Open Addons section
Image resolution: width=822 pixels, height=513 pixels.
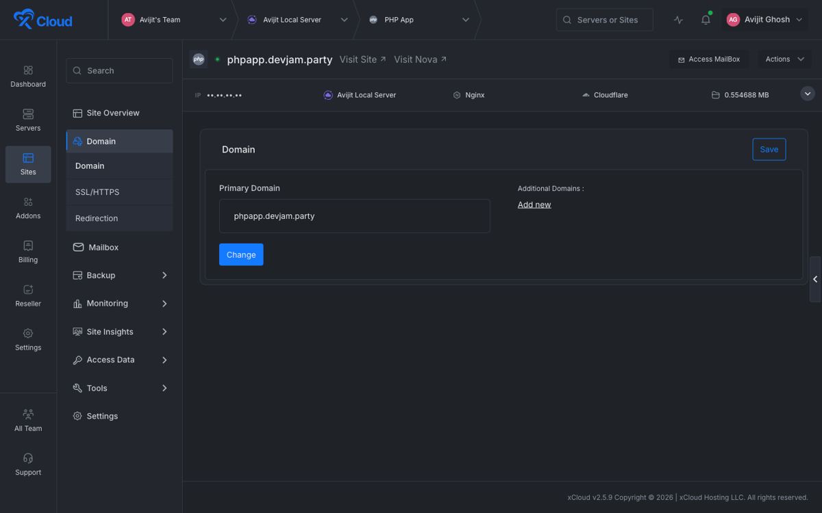click(28, 208)
